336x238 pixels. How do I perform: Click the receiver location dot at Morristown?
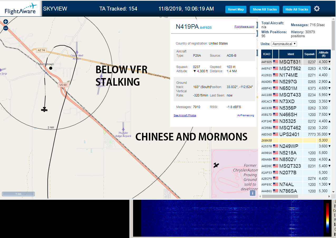coord(51,68)
